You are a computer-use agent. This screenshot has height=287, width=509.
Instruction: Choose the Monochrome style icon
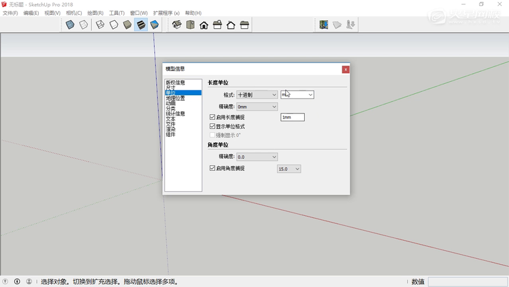[154, 25]
